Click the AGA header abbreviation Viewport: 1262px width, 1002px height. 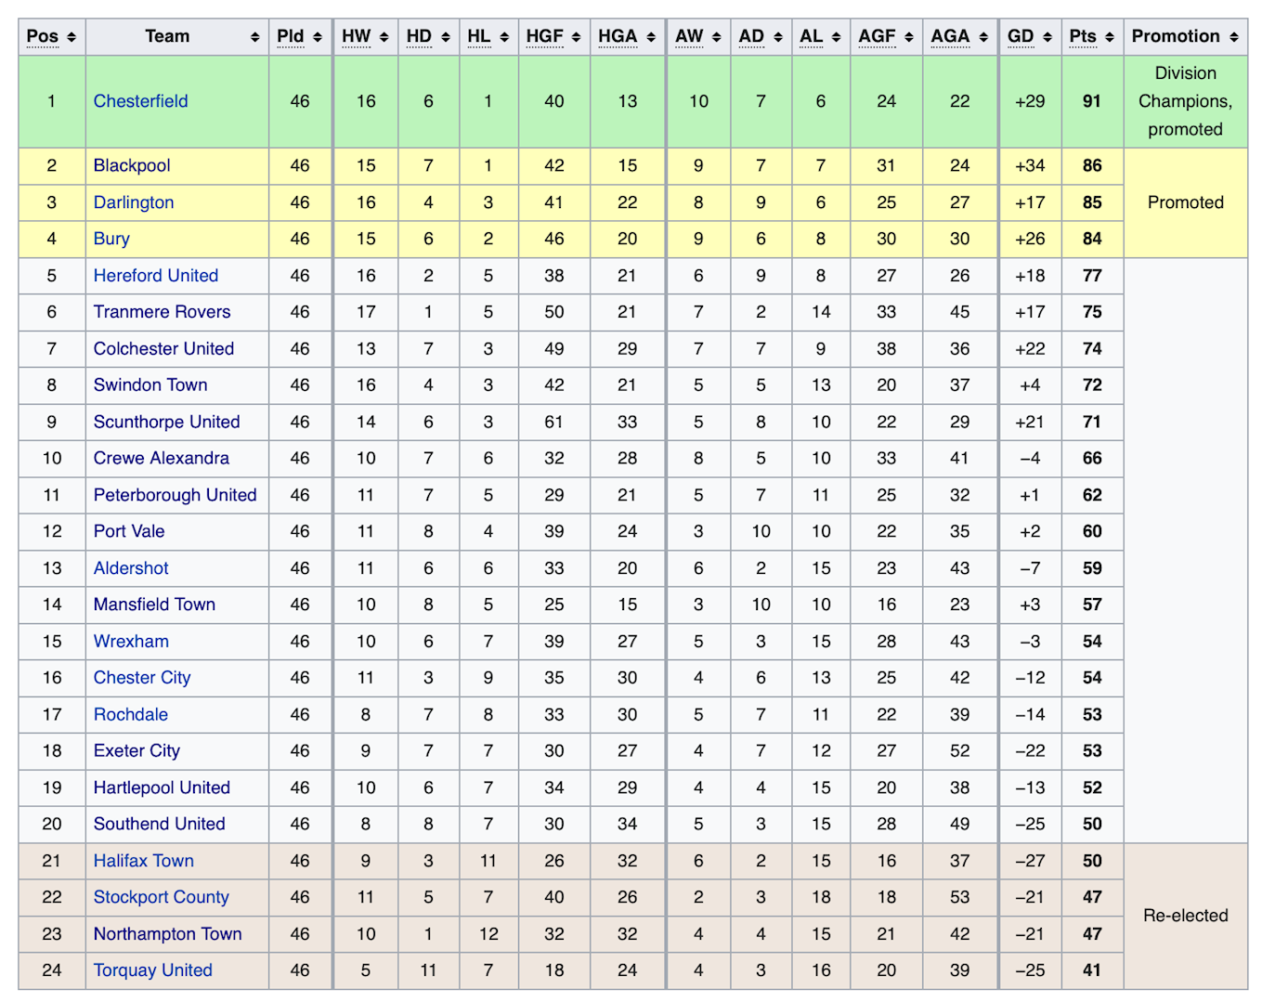click(x=951, y=36)
